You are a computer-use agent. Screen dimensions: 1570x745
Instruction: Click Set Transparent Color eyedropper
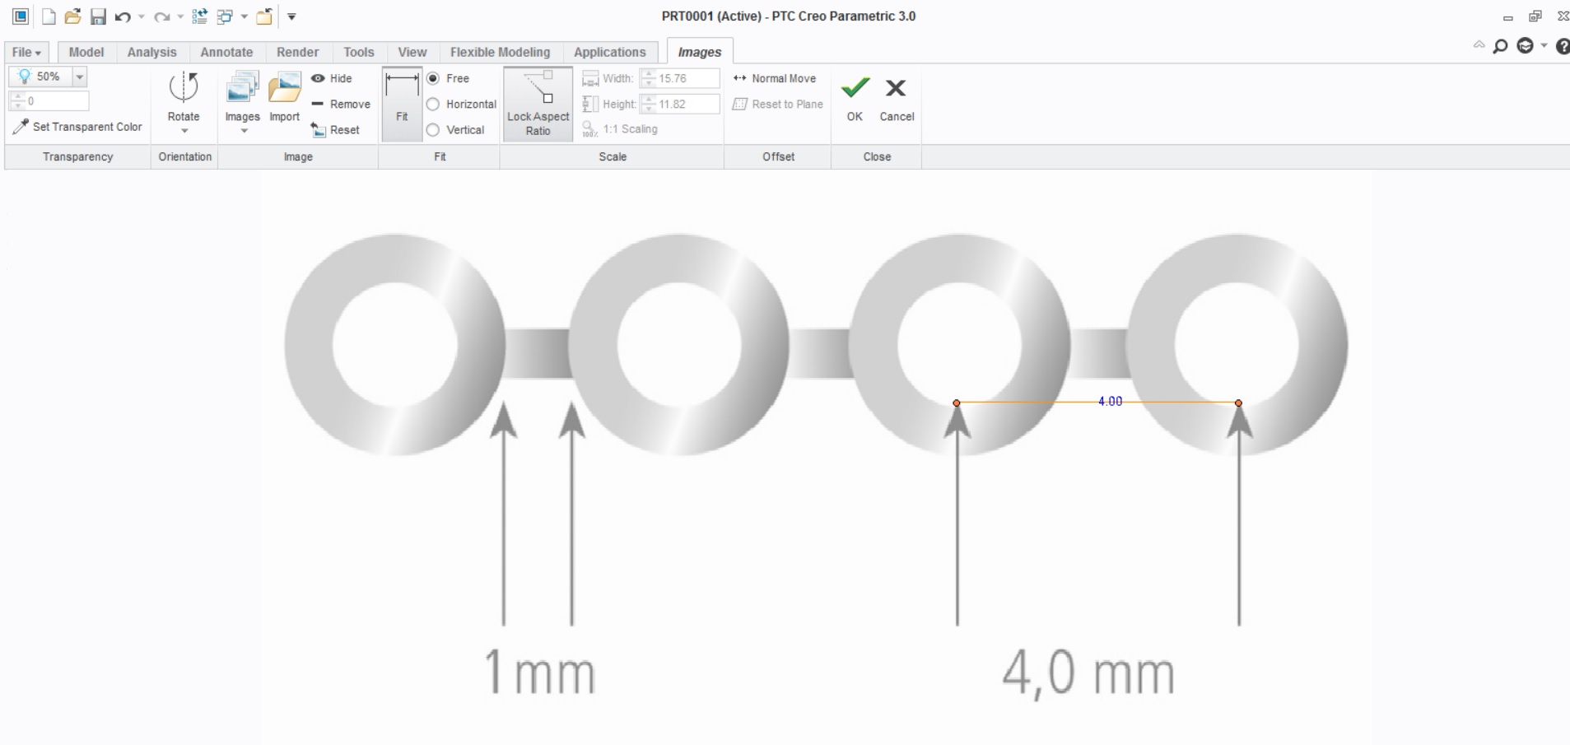point(77,127)
